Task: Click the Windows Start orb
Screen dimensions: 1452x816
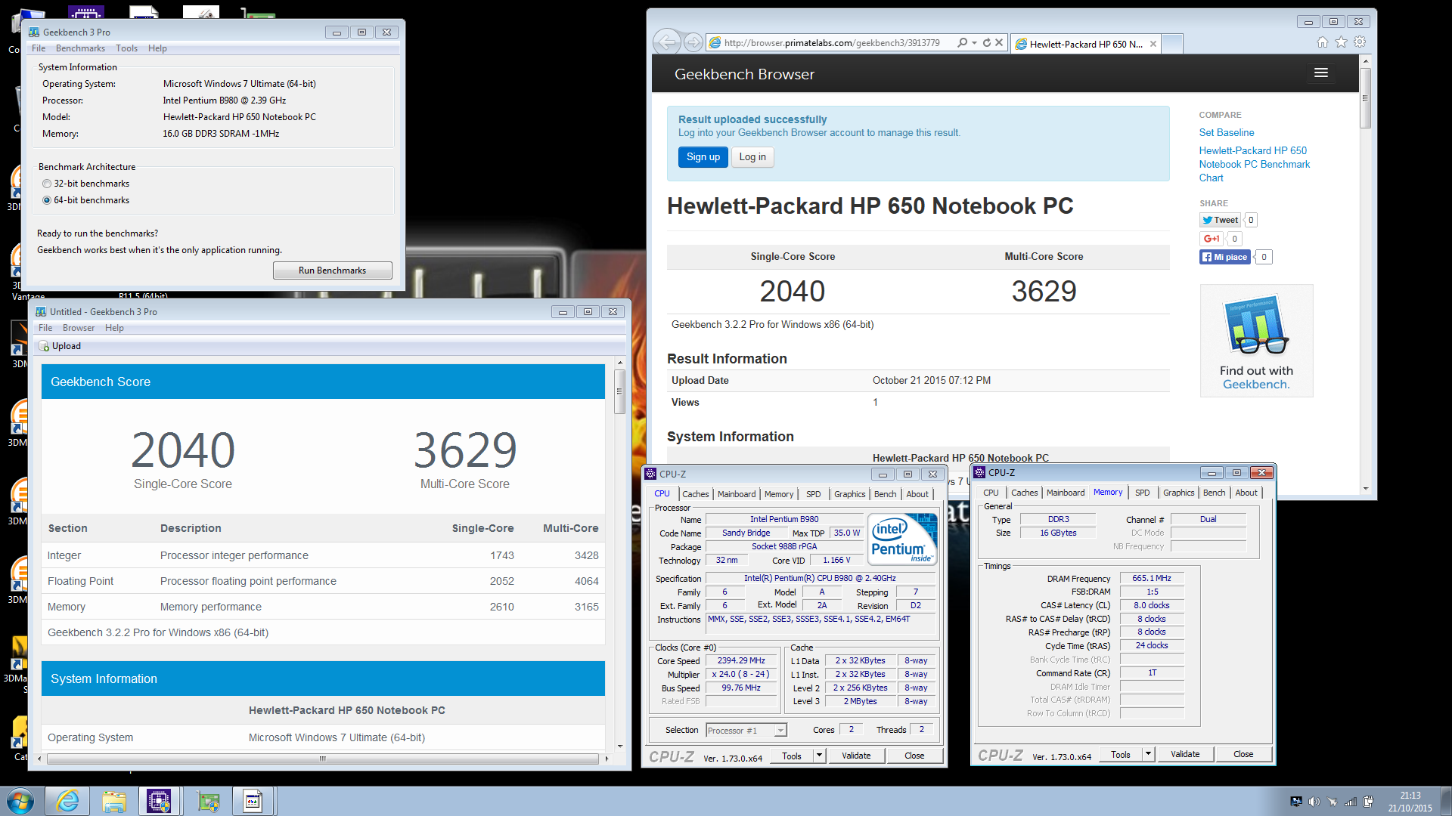Action: (x=20, y=801)
